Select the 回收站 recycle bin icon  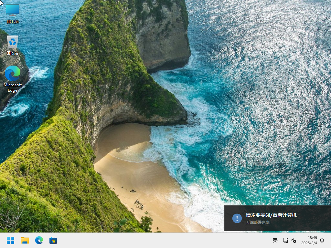pyautogui.click(x=13, y=42)
